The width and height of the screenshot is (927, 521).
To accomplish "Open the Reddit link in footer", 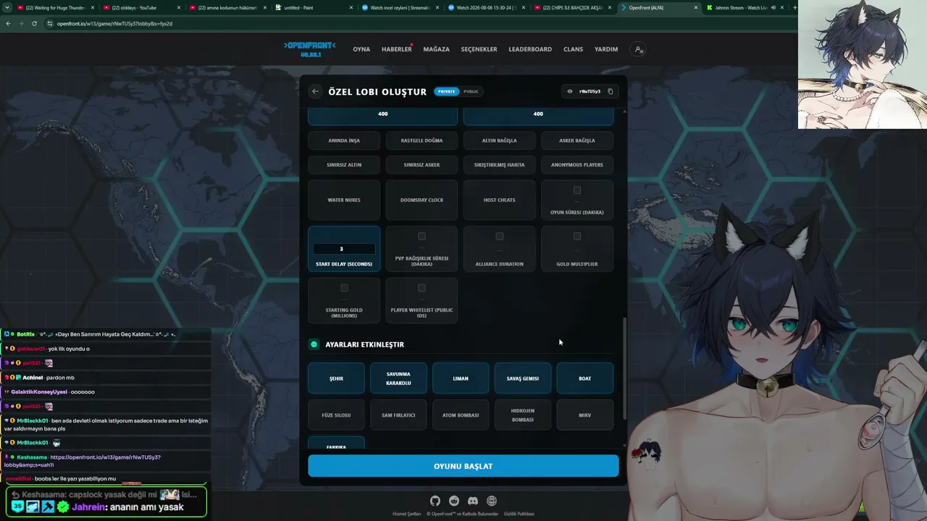I will [x=454, y=501].
